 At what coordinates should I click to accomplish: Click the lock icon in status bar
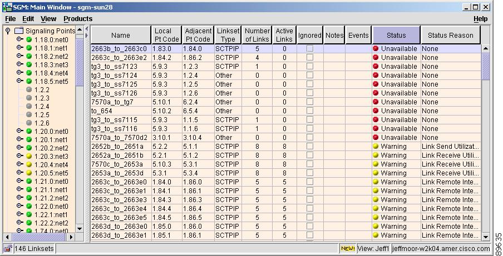pos(8,248)
